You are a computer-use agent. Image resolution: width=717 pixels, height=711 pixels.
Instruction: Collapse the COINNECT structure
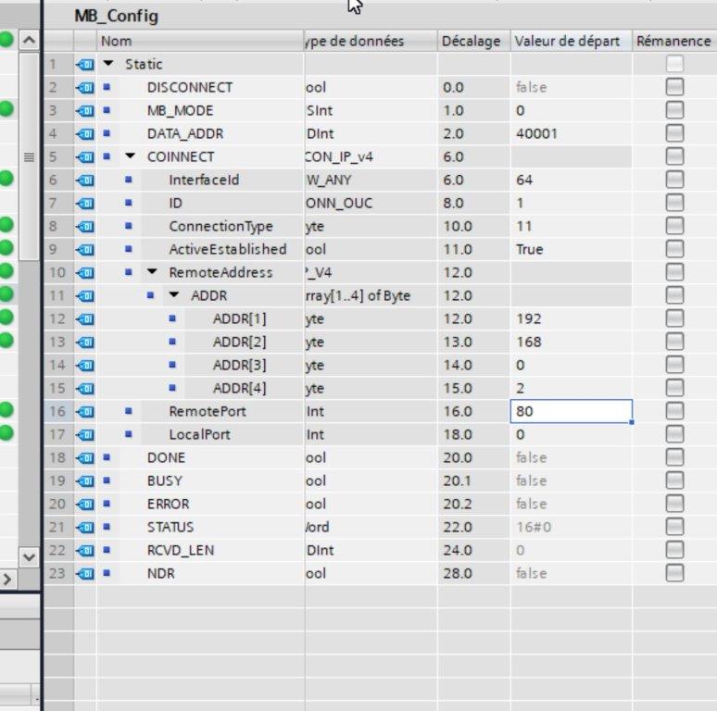[x=130, y=156]
